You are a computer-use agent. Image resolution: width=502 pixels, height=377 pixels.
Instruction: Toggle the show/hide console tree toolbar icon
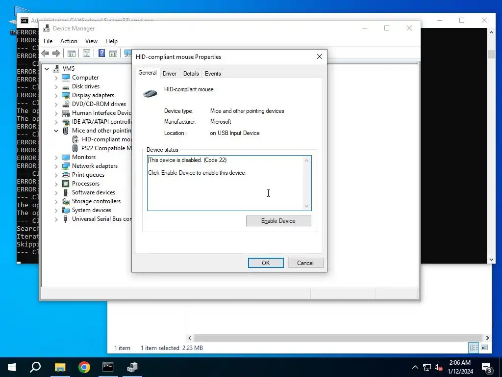[x=72, y=53]
